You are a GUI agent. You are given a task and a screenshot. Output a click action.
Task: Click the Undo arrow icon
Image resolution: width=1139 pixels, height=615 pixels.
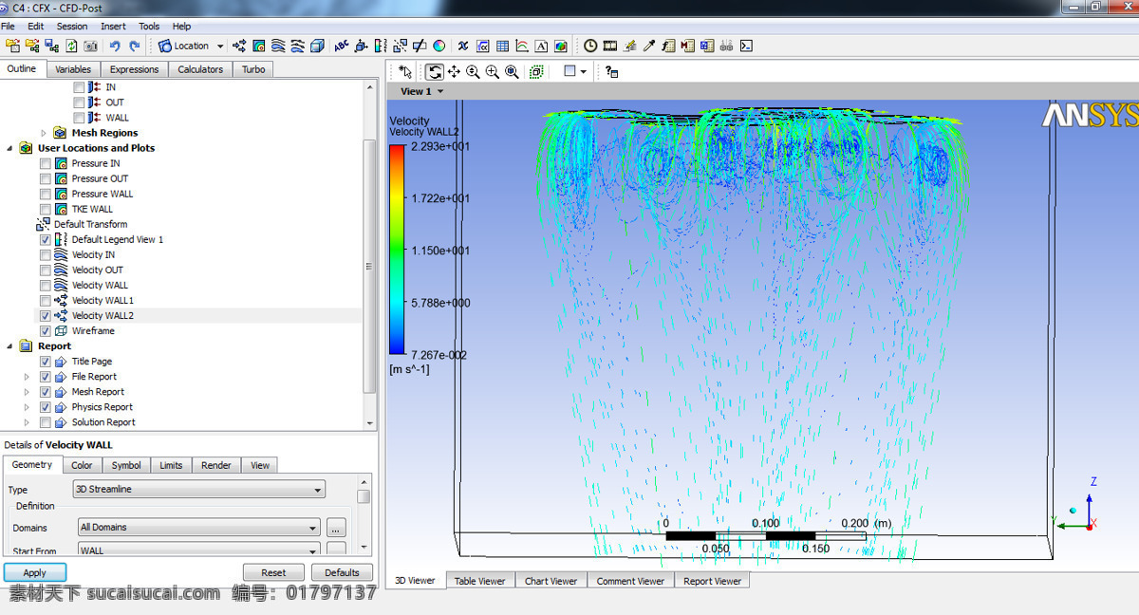[x=115, y=46]
